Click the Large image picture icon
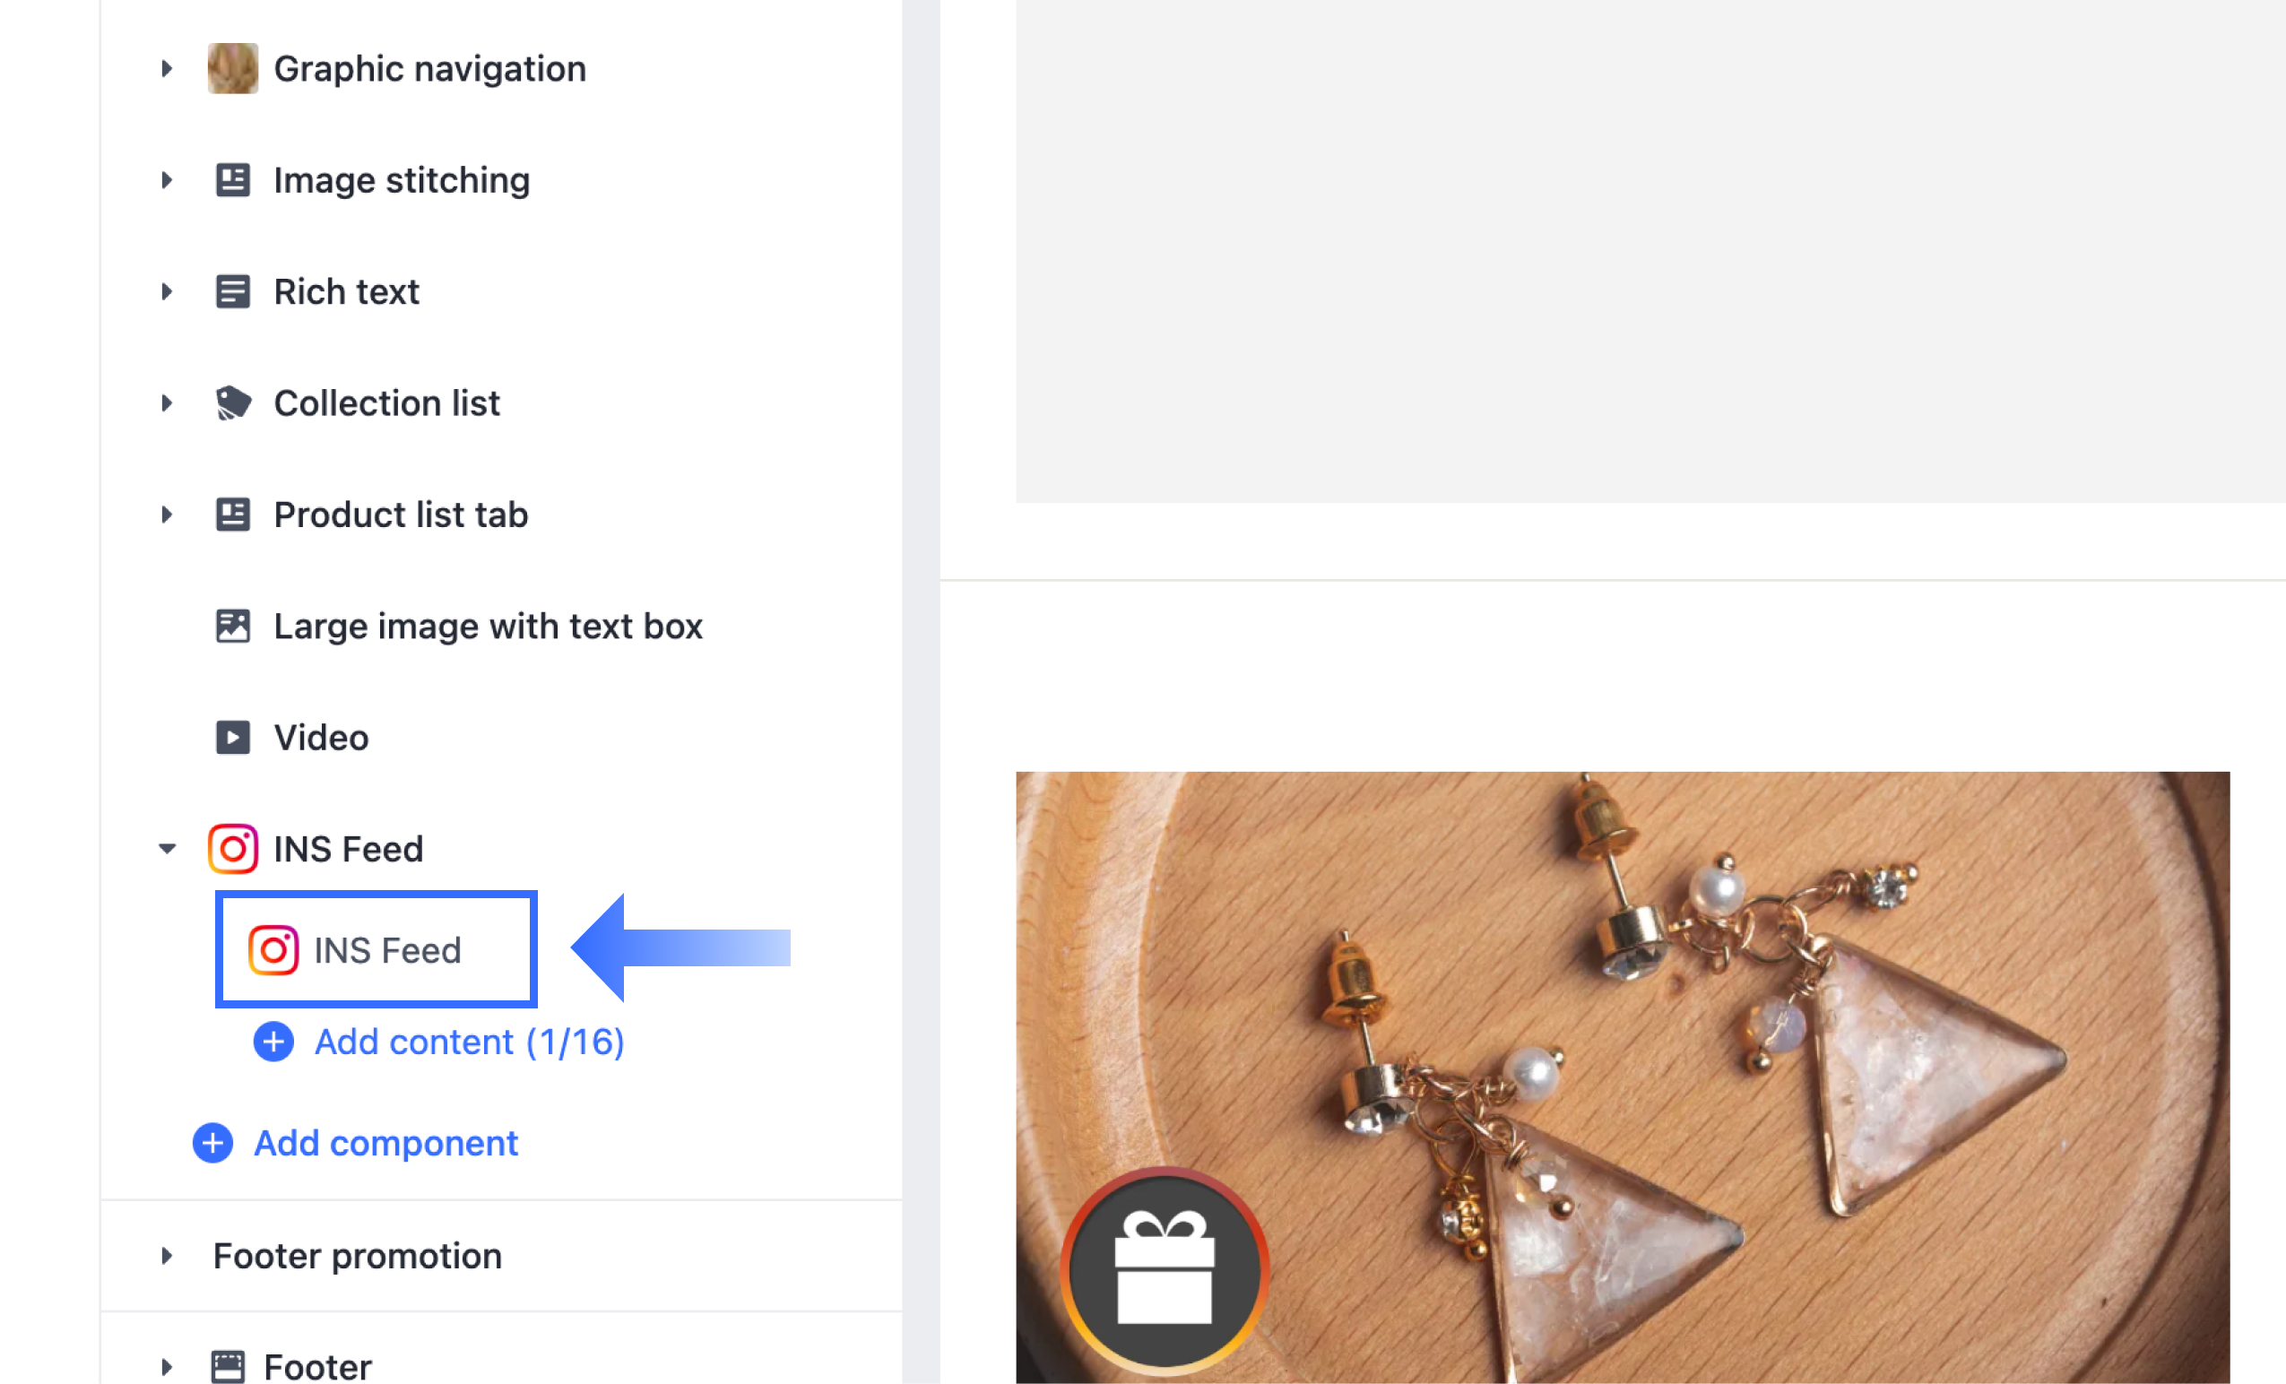Screen dimensions: 2286x1384 tap(232, 627)
